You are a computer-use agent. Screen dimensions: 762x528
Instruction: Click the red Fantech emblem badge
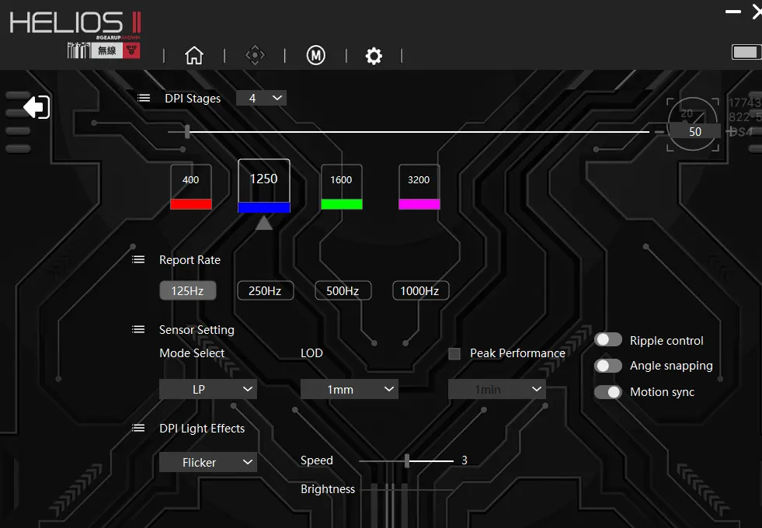(131, 50)
